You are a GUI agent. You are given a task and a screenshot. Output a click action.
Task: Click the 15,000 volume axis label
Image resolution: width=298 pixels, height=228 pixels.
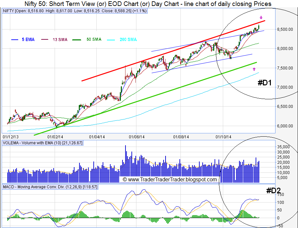pyautogui.click(x=283, y=167)
